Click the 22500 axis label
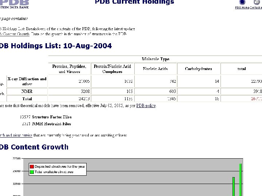The width and height of the screenshot is (262, 196). (x=16, y=184)
